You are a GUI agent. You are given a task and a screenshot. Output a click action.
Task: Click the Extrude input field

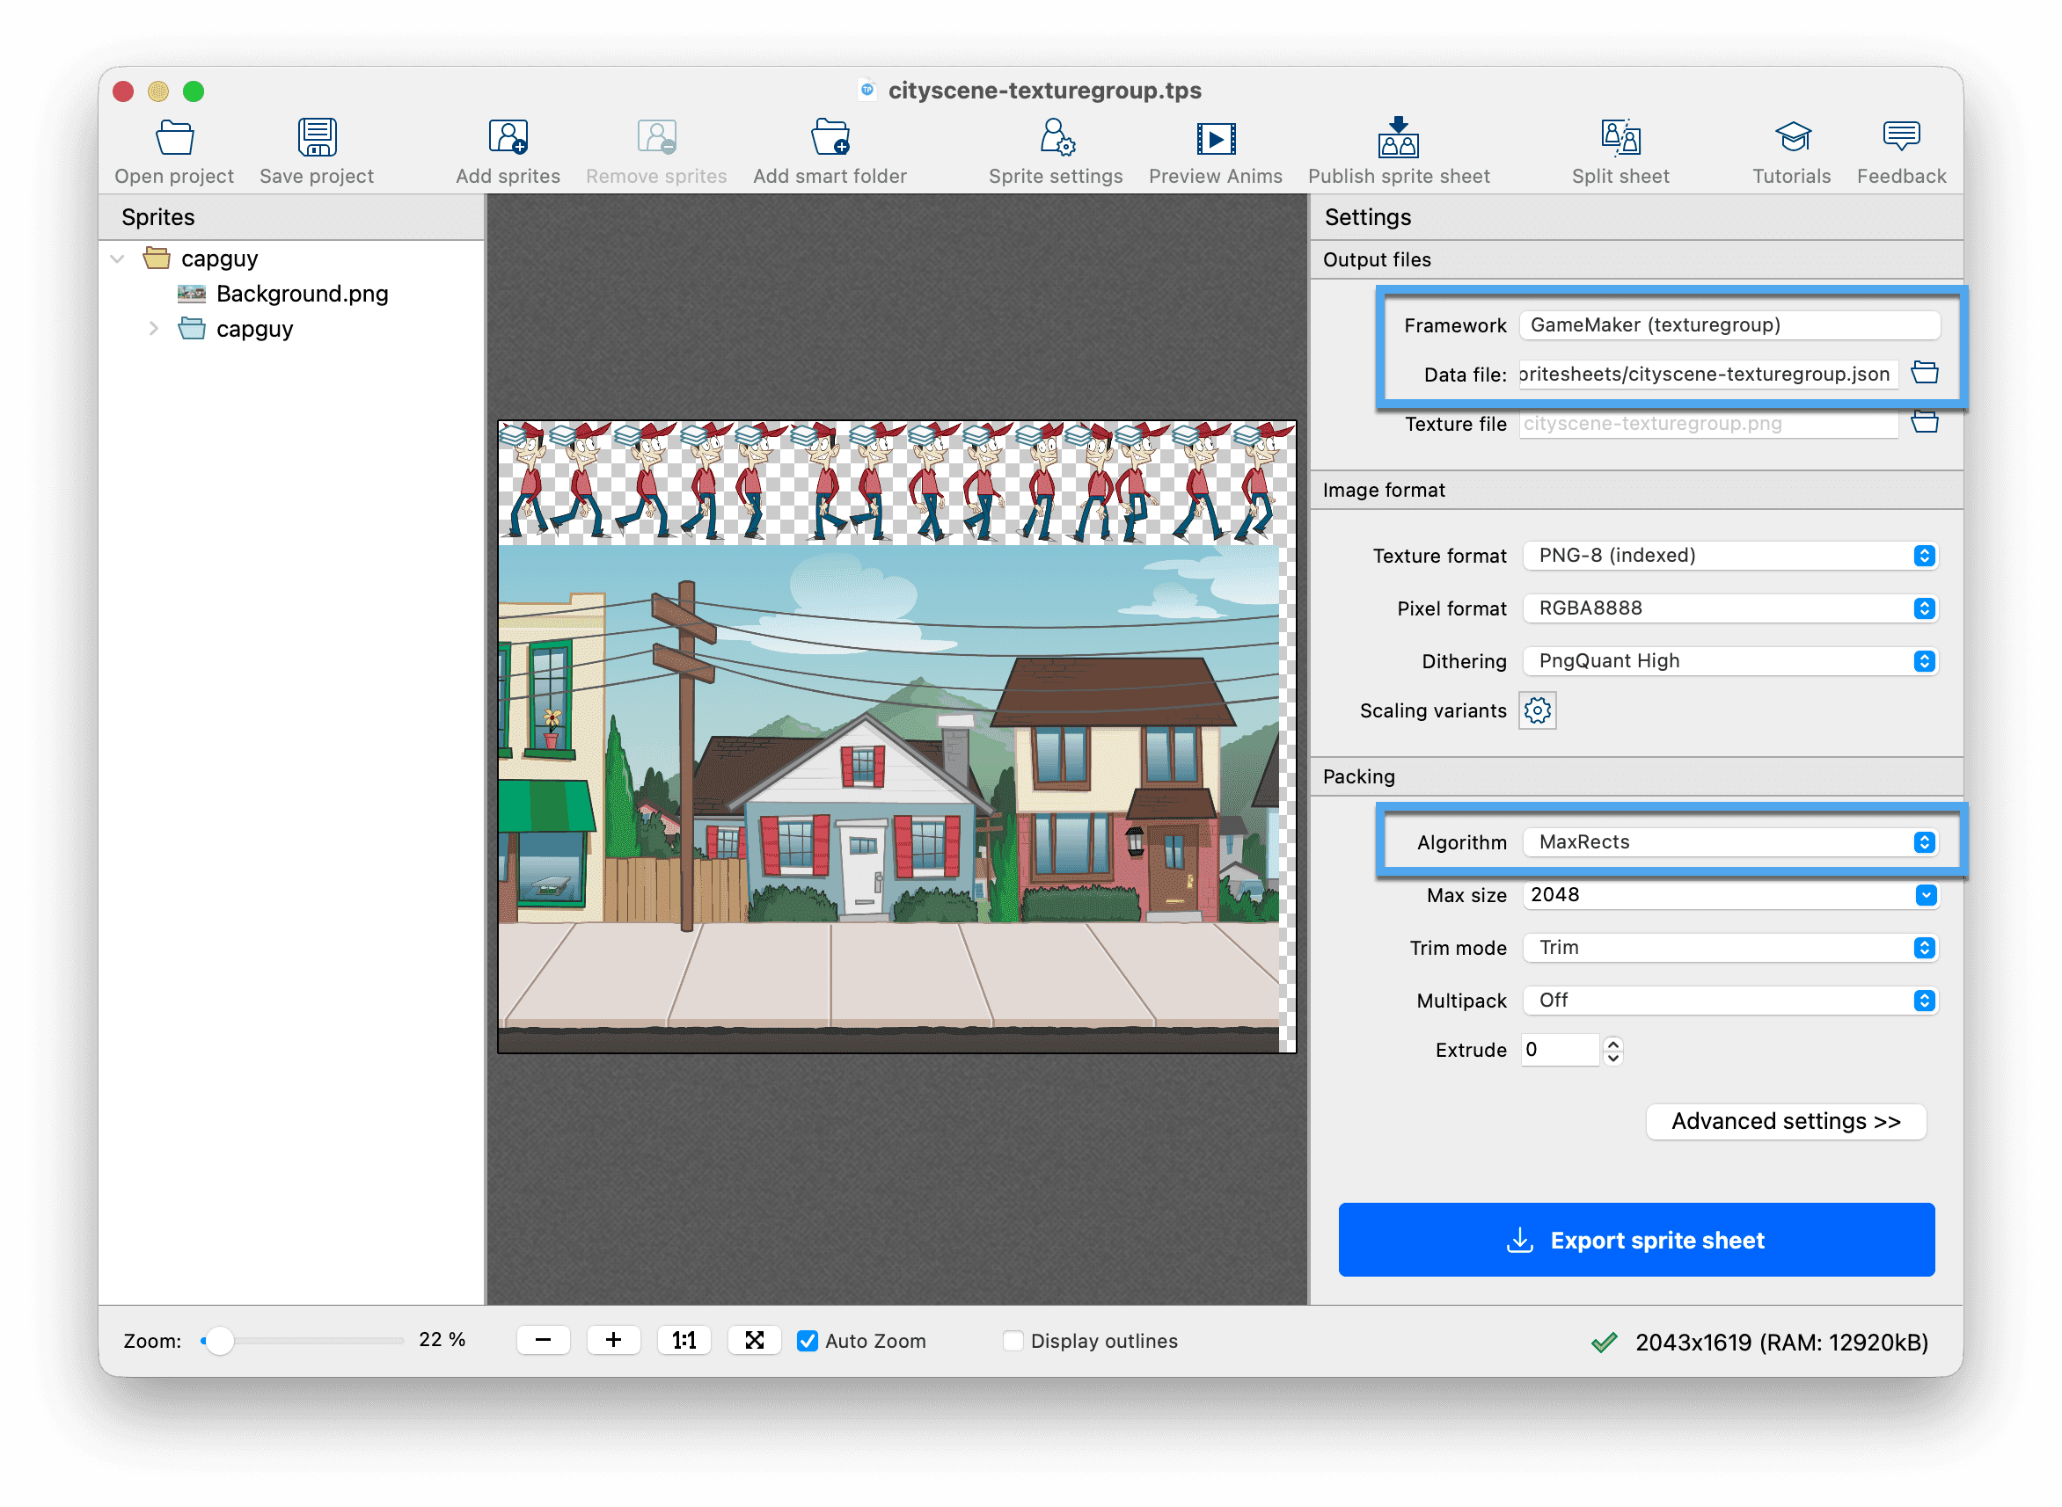1559,1050
